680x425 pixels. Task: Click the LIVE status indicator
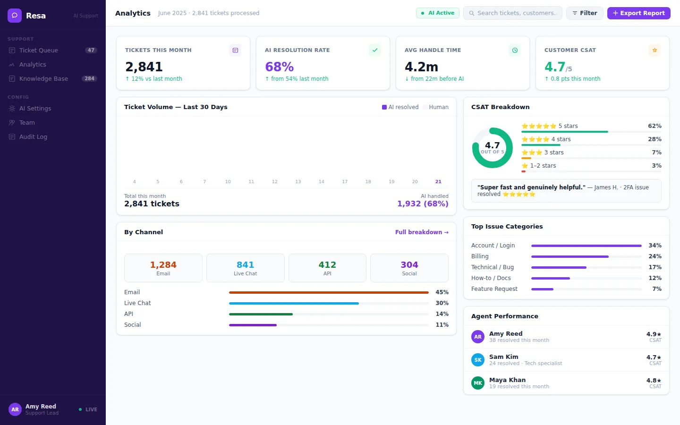click(88, 409)
